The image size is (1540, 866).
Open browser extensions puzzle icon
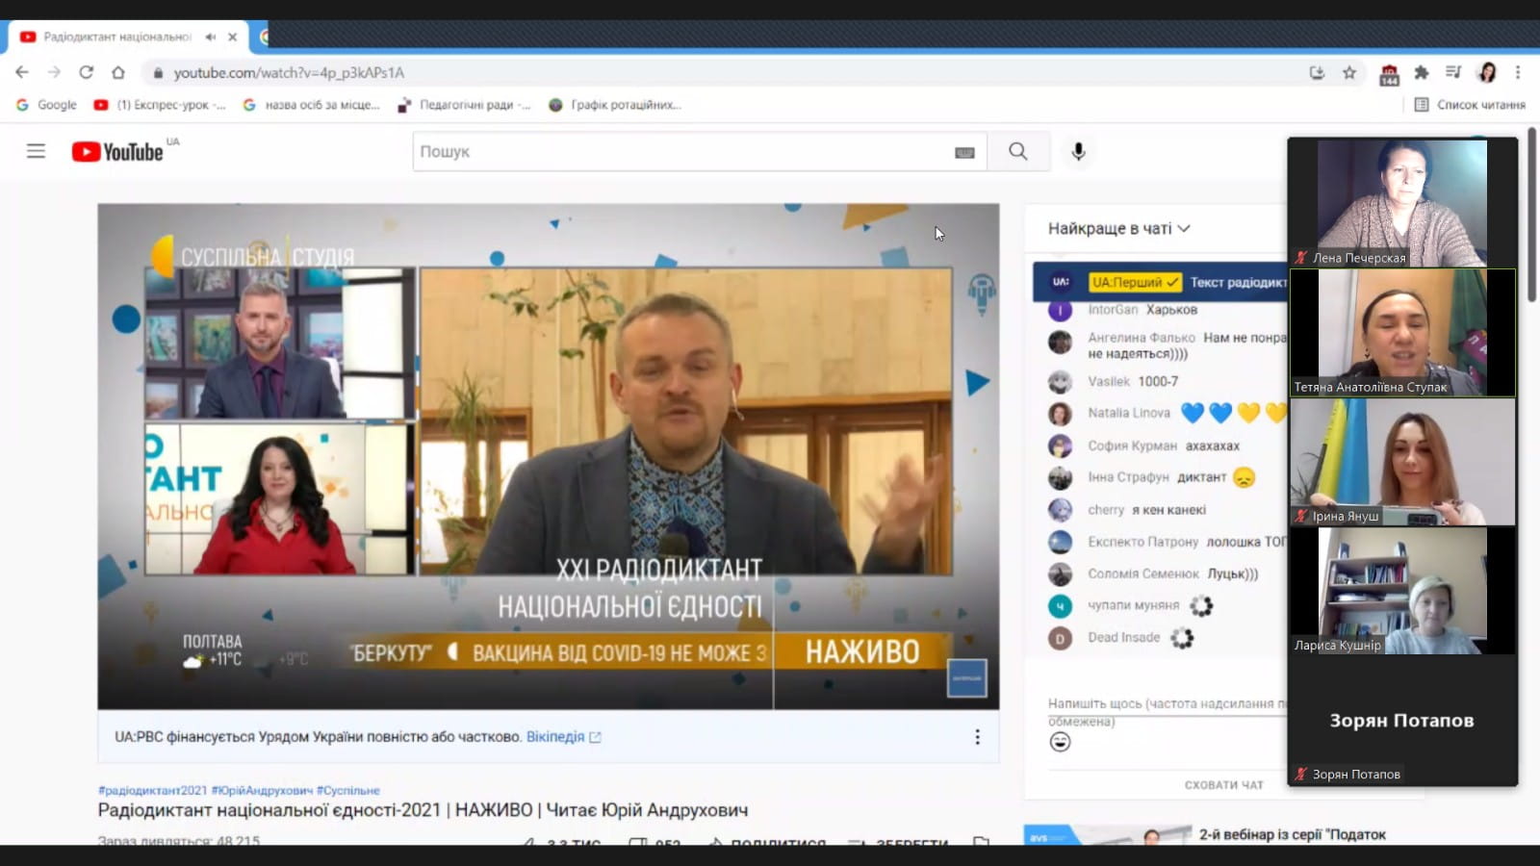point(1422,72)
